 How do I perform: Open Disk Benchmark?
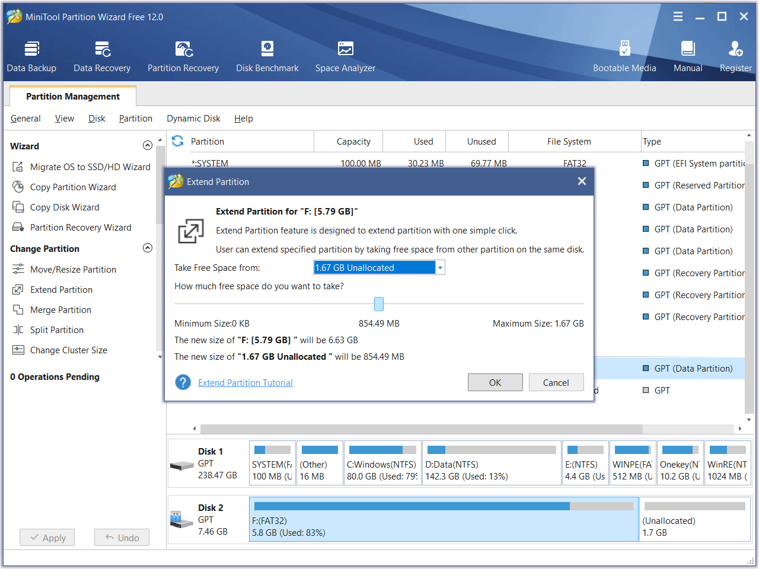267,56
